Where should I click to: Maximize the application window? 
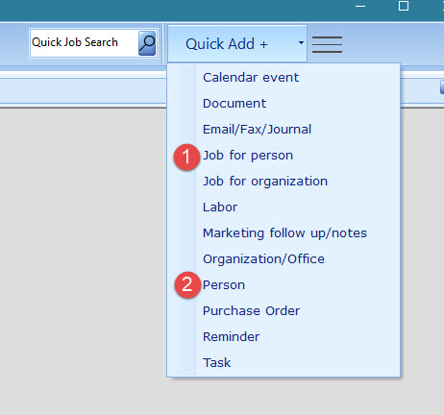point(404,6)
